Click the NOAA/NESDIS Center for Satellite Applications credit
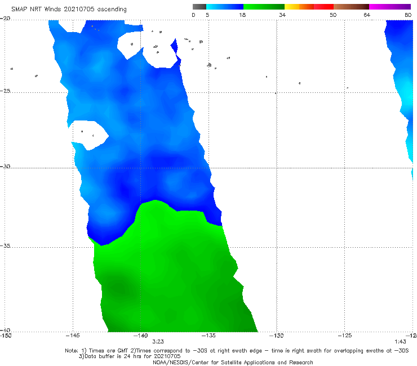The height and width of the screenshot is (366, 417). [233, 363]
